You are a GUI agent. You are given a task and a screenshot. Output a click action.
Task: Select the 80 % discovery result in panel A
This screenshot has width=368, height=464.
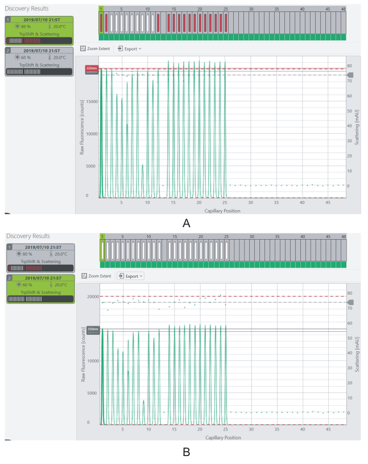coord(39,31)
